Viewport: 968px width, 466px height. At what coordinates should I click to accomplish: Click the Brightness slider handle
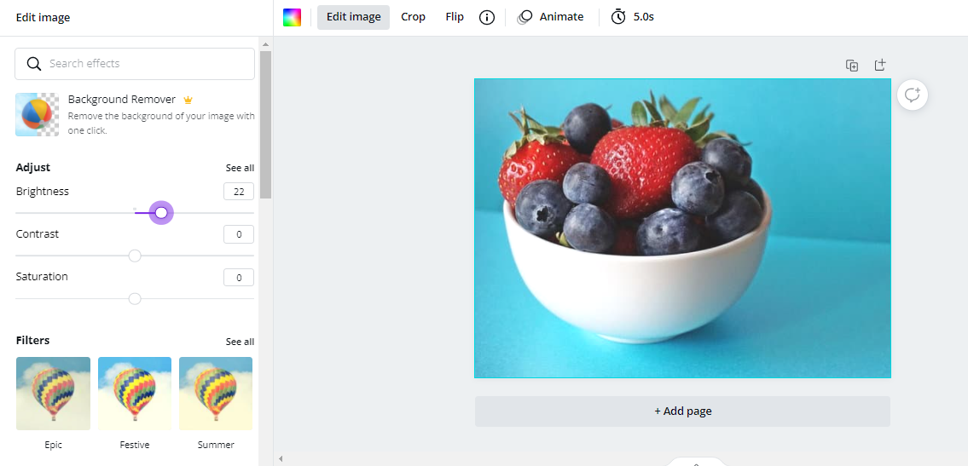tap(161, 213)
